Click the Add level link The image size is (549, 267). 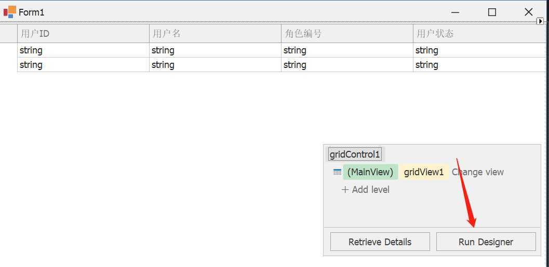pos(366,190)
